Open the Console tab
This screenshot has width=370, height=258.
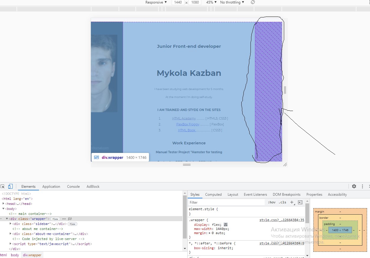click(x=73, y=186)
